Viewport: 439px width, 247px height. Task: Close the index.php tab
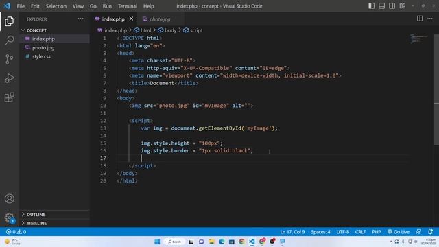click(x=131, y=19)
